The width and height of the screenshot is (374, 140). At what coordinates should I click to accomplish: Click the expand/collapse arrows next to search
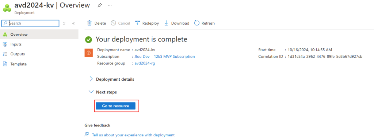click(x=64, y=23)
